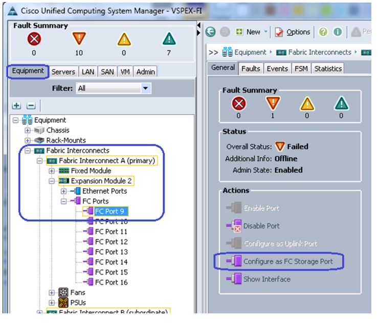Screen dimensions: 378x336
Task: Select FC Port 12 in the tree
Action: click(112, 242)
